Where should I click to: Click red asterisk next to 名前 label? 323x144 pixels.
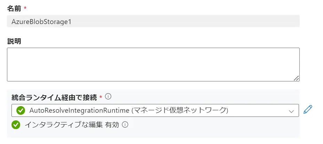point(25,8)
